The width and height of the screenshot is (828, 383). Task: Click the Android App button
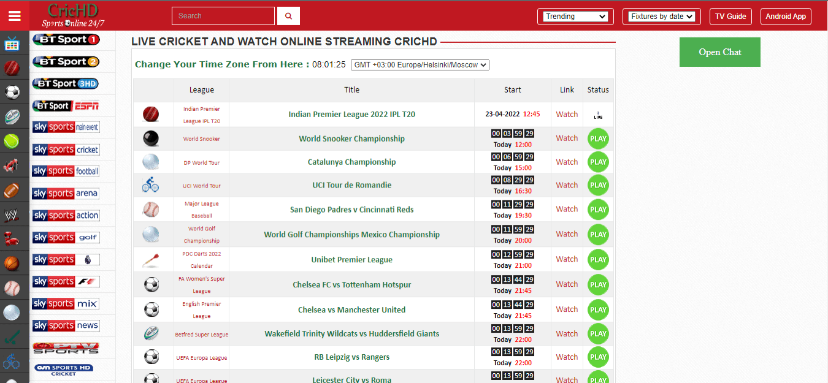click(x=786, y=17)
